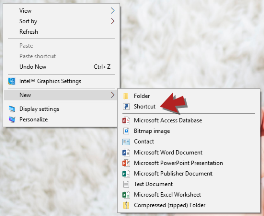Viewport: 264px width, 216px height.
Task: Expand the View submenu arrow
Action: tap(113, 11)
